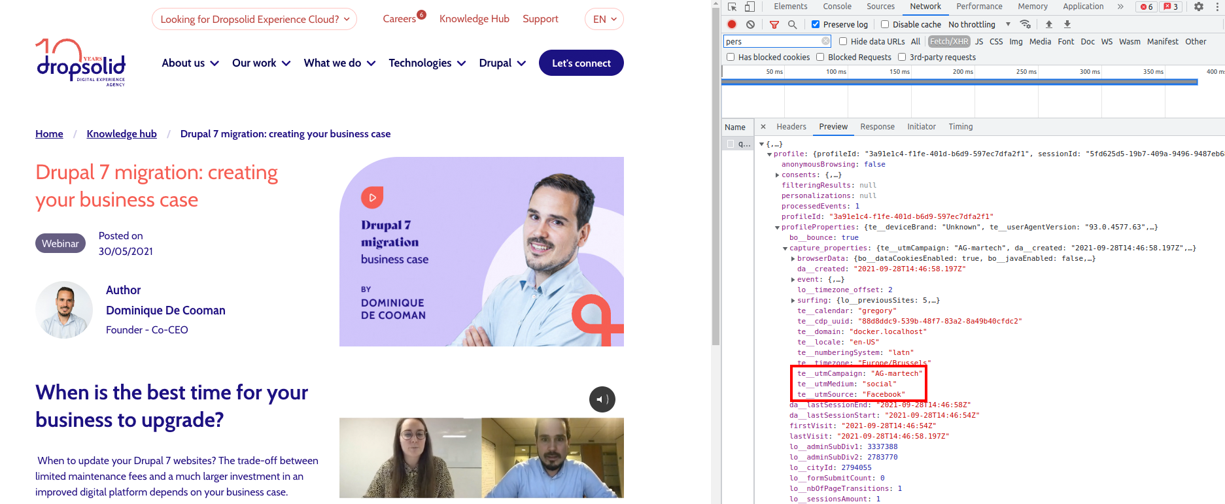Click the sound icon above the video
Screen dimensions: 1225x504
pos(602,399)
